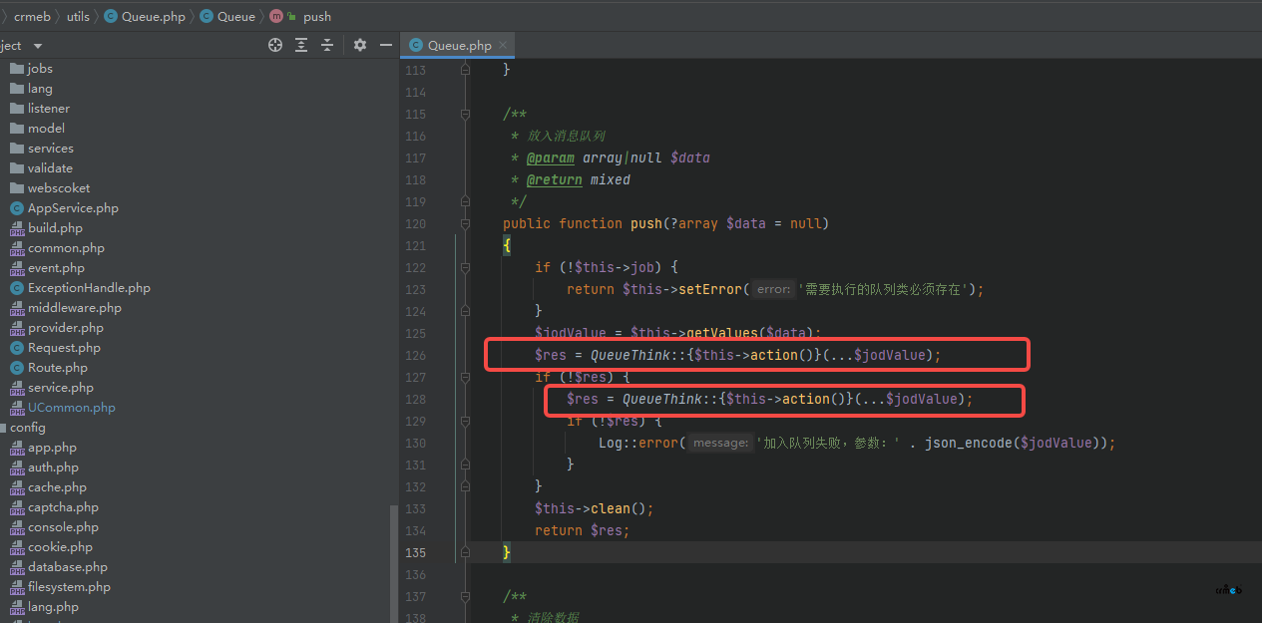Close the Queue.php editor tab
Viewport: 1262px width, 623px height.
pyautogui.click(x=504, y=45)
